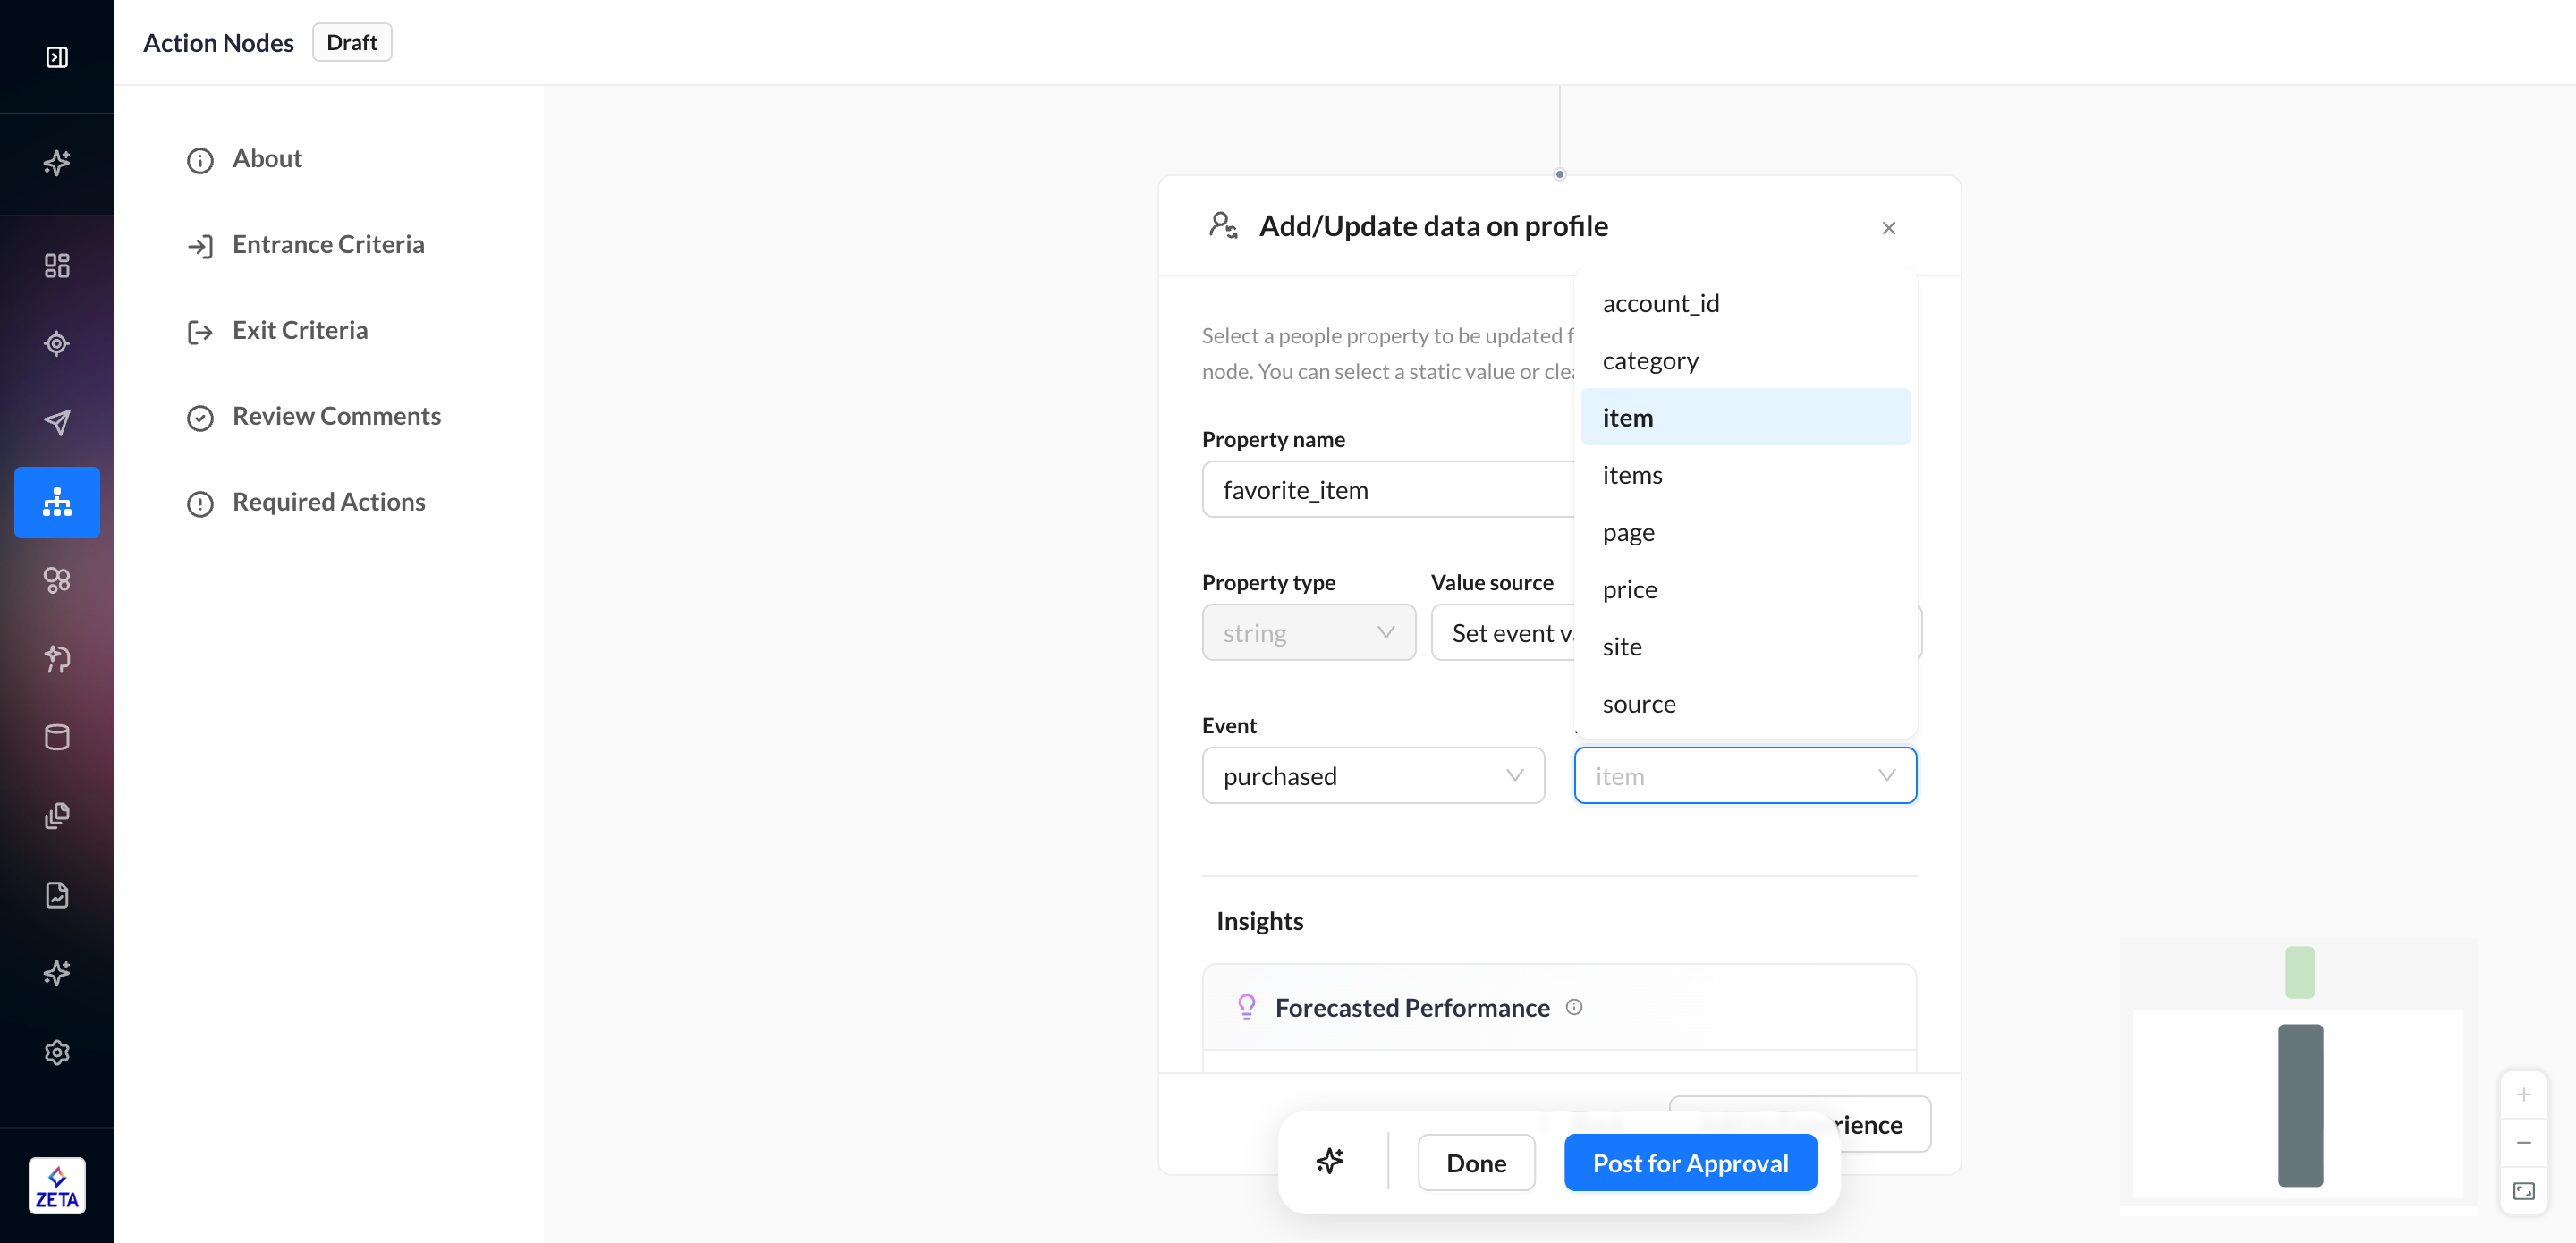Open Entrance Criteria section
The height and width of the screenshot is (1243, 2576).
pos(327,244)
